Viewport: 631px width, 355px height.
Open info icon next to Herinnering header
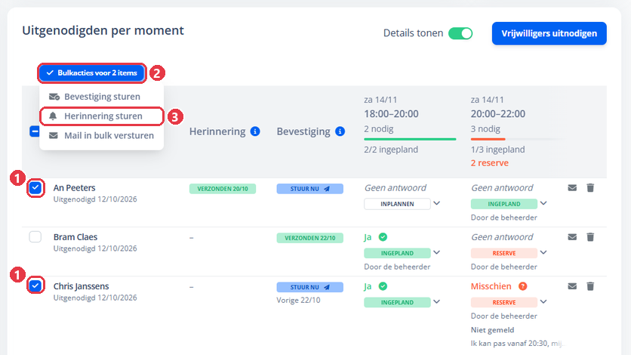(255, 131)
